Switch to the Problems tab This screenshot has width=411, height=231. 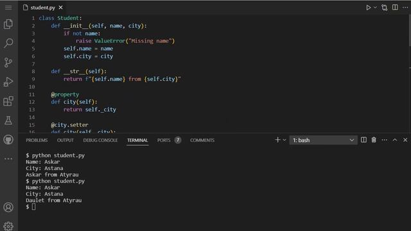(37, 141)
